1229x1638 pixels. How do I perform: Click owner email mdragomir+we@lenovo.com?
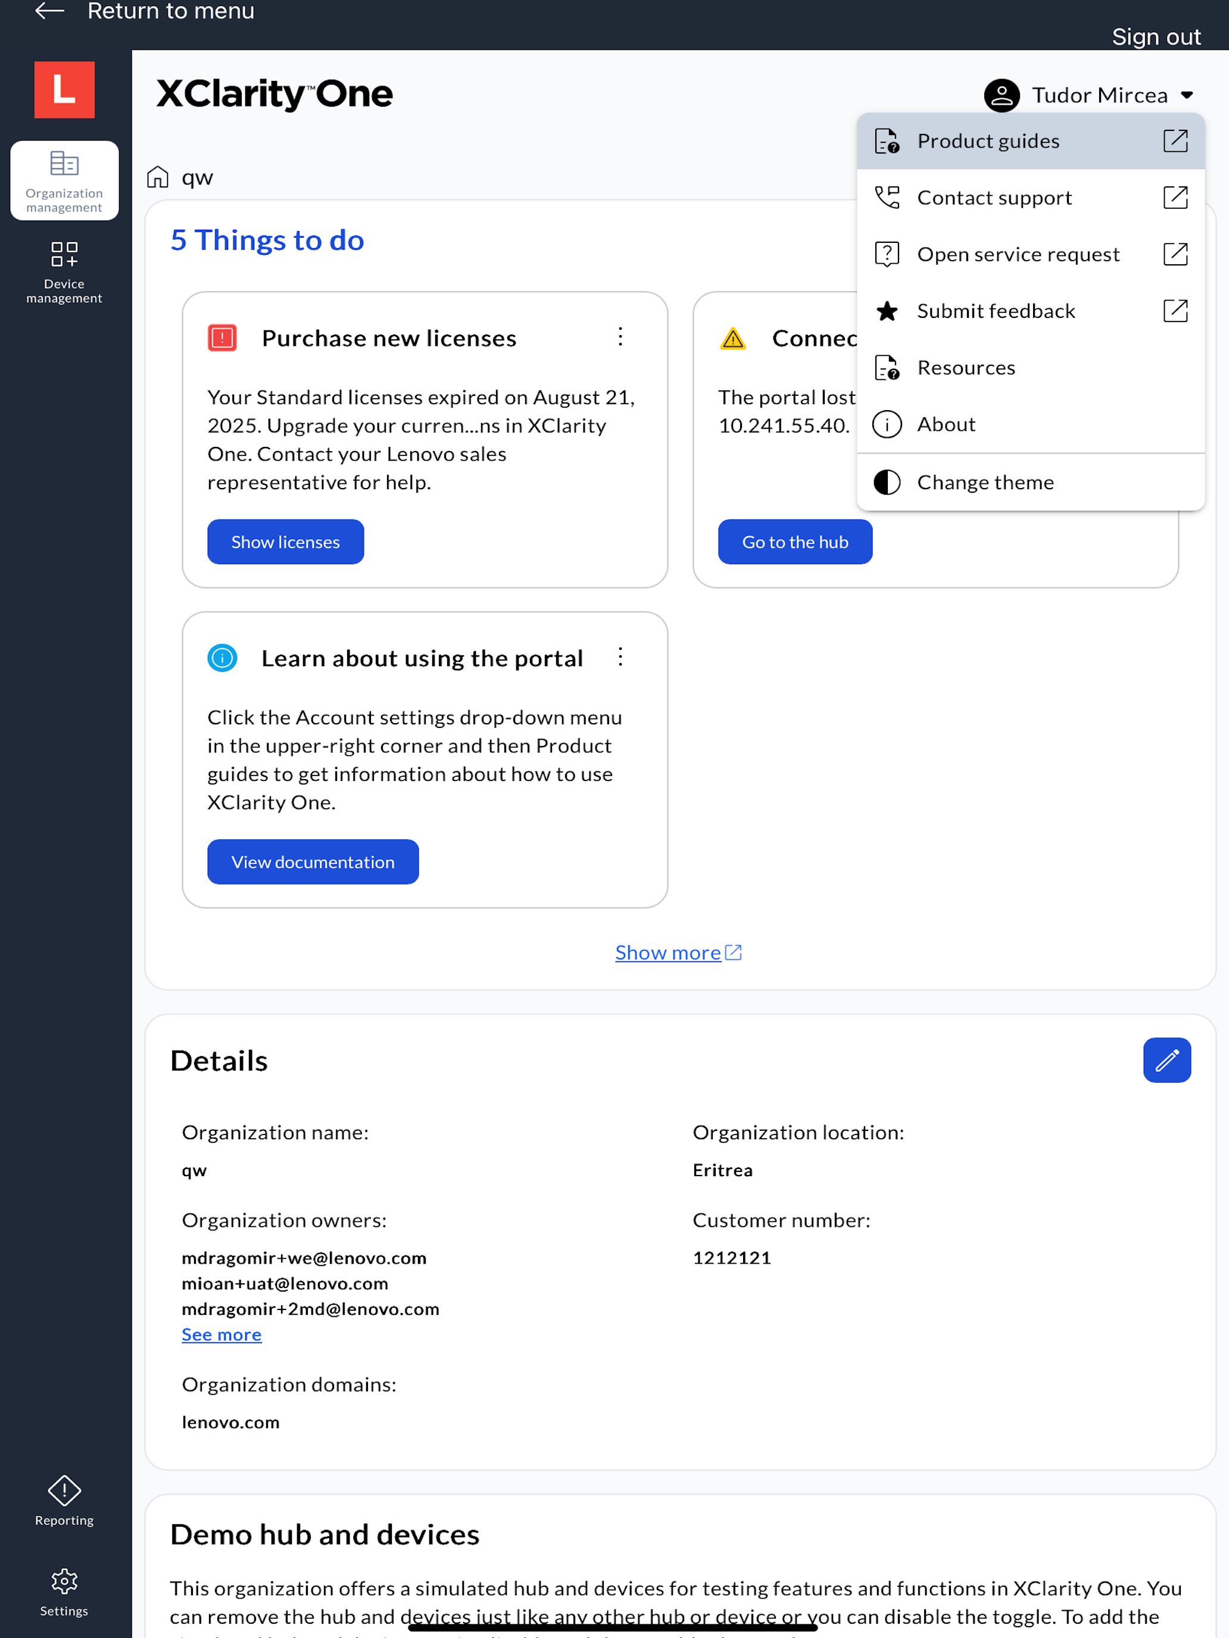click(x=304, y=1258)
